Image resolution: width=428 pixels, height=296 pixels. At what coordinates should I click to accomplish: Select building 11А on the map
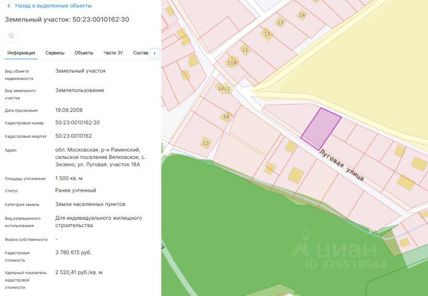pos(232,63)
